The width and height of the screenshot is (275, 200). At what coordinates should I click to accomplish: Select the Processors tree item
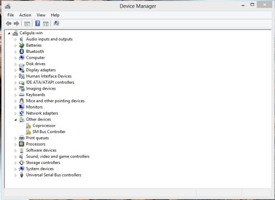click(36, 144)
